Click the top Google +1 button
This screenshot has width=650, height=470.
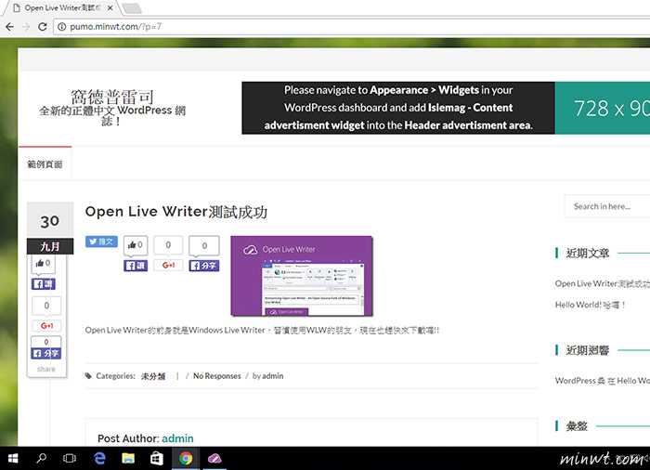click(x=168, y=266)
